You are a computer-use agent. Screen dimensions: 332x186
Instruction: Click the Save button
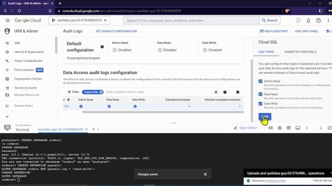click(x=265, y=117)
